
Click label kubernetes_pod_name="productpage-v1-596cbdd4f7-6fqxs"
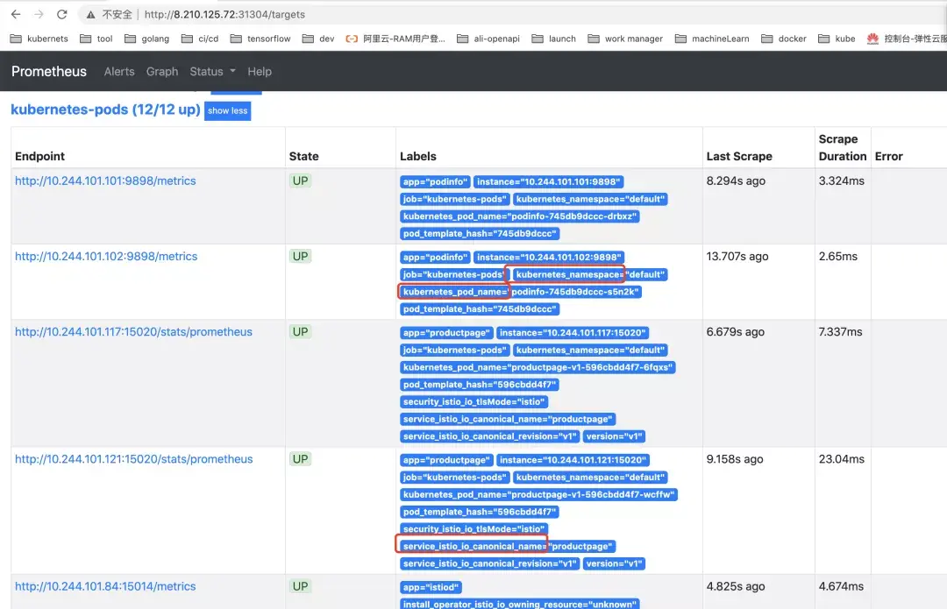(x=538, y=367)
